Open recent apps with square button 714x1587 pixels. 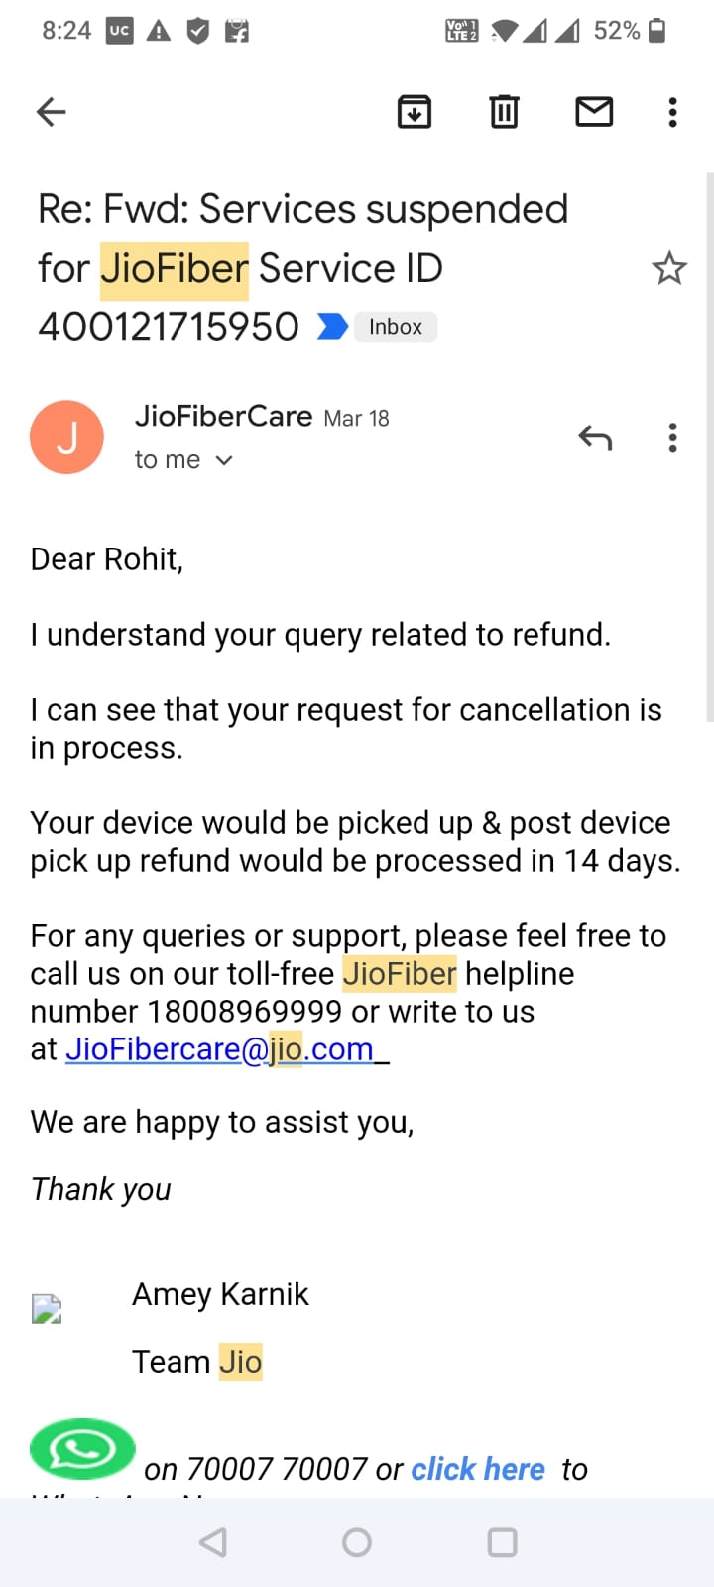(x=503, y=1542)
